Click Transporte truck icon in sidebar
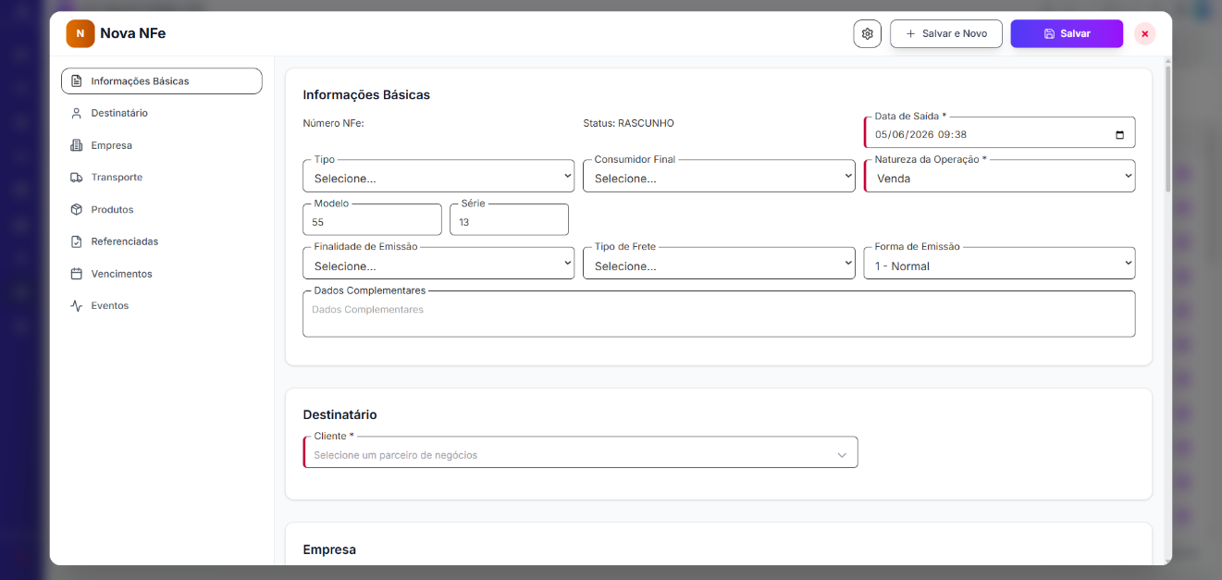 point(77,178)
